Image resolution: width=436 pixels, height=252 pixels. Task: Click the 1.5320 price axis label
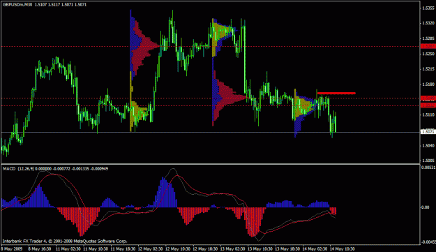[428, 23]
